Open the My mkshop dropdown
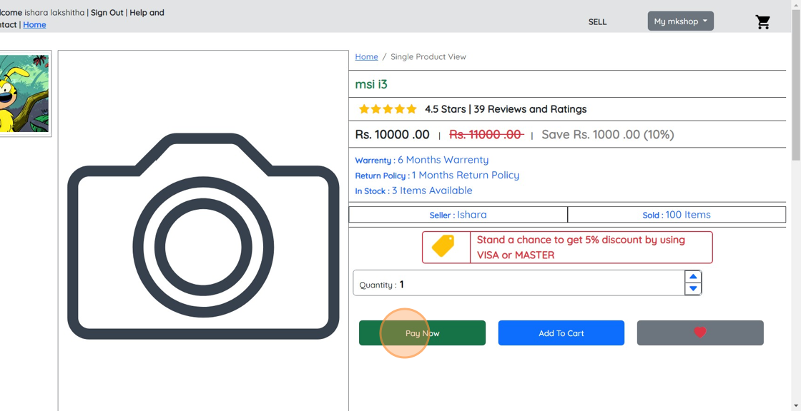Image resolution: width=801 pixels, height=411 pixels. pyautogui.click(x=680, y=21)
